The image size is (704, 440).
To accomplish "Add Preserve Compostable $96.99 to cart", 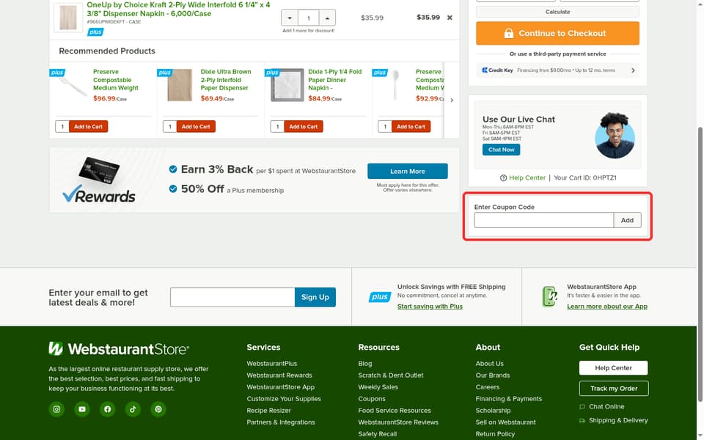I will 89,127.
